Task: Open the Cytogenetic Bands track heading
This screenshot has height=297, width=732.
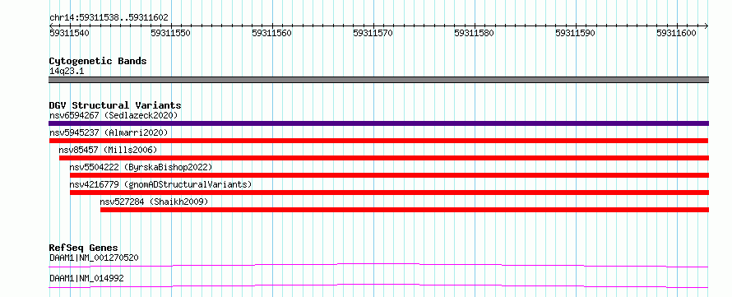Action: 98,61
